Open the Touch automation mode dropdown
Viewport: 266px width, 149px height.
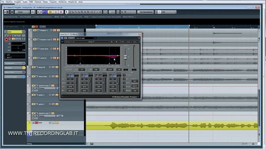[x=22, y=12]
